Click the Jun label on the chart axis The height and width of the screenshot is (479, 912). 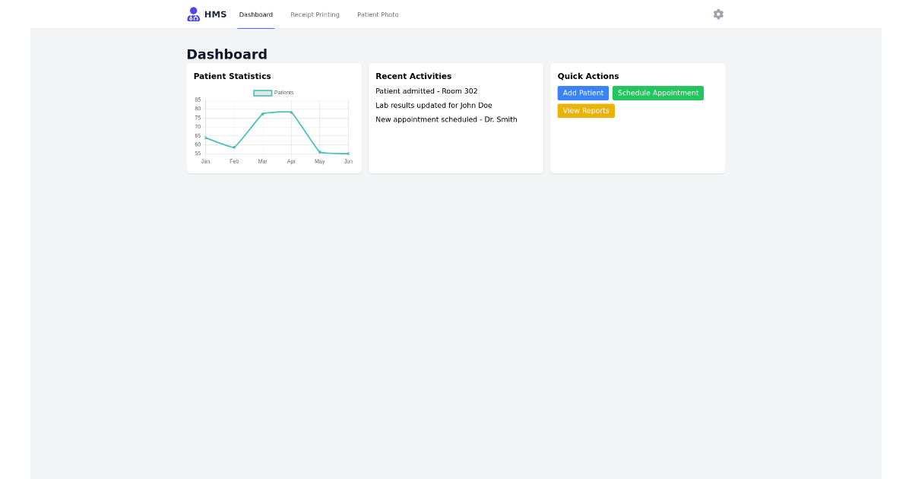(x=348, y=161)
